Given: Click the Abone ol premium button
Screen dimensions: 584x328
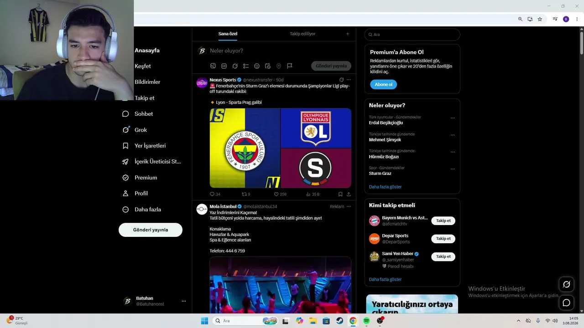Looking at the screenshot, I should click(x=383, y=84).
